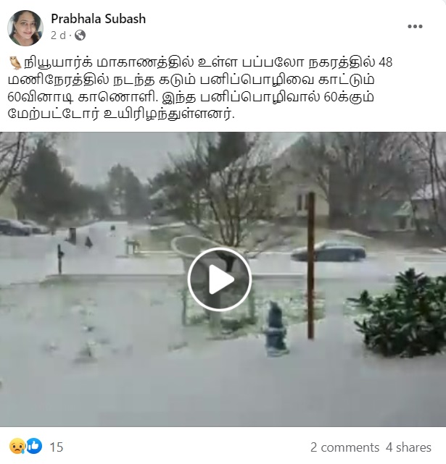The height and width of the screenshot is (464, 446).
Task: Click the public globe privacy icon
Action: coord(80,35)
